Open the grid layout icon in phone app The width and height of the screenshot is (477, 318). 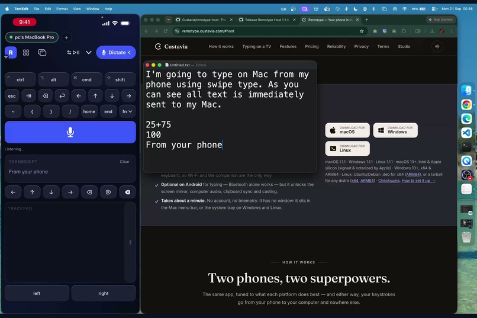click(x=26, y=52)
